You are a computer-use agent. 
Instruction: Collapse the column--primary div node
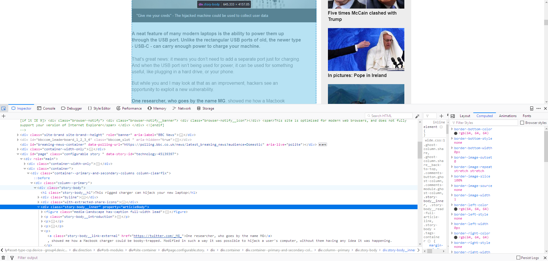coord(32,183)
